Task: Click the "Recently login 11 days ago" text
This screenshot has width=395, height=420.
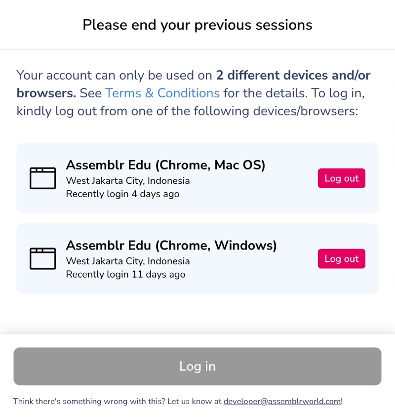Action: pos(125,274)
